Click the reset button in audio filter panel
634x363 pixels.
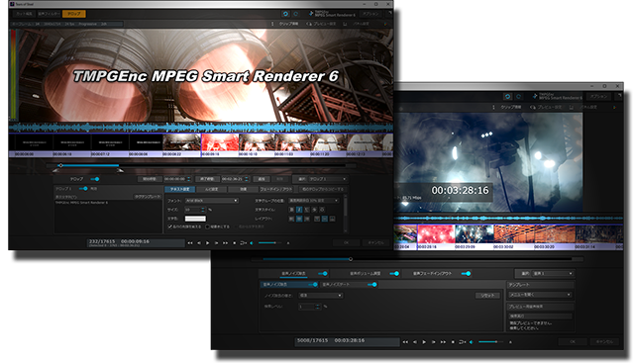point(487,295)
